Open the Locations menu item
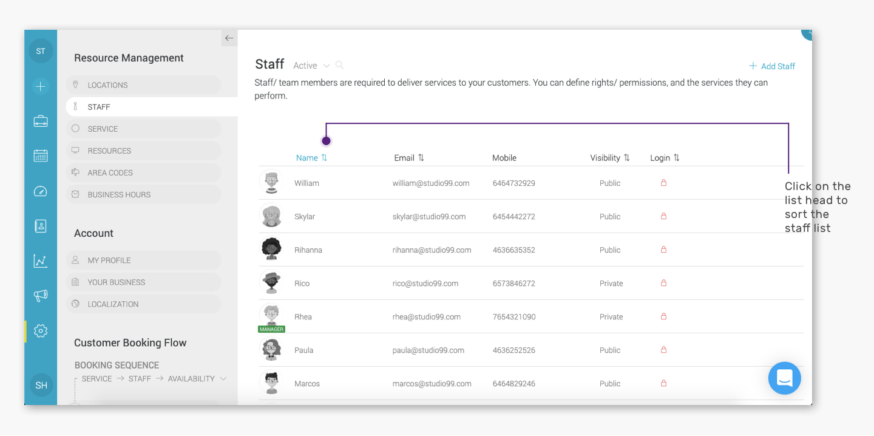The width and height of the screenshot is (874, 436). (x=143, y=85)
